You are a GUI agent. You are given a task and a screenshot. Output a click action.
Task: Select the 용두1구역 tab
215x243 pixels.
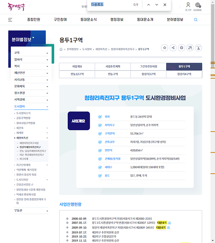pos(184,67)
